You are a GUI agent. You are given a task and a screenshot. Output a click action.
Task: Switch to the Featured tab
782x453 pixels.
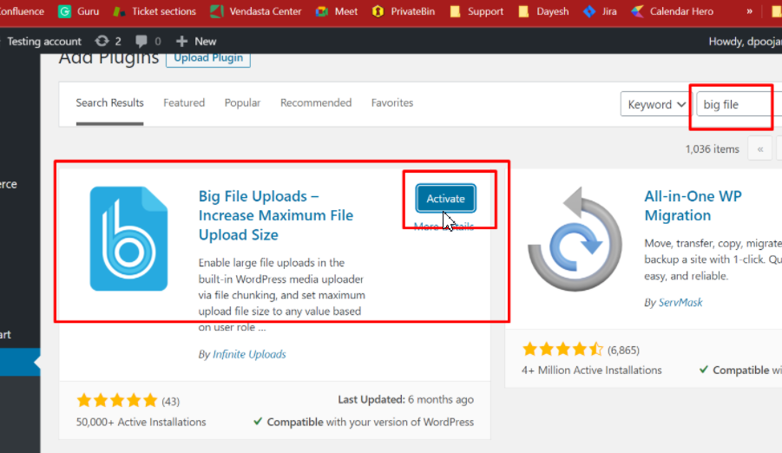(184, 102)
